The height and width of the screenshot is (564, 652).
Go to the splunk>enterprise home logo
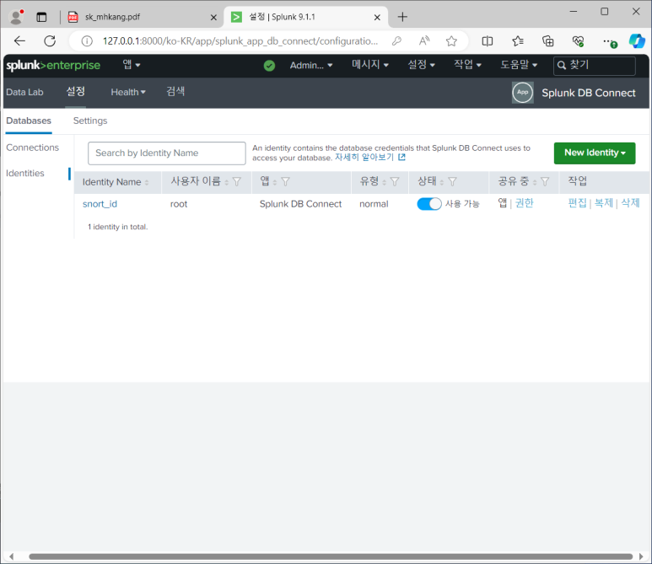coord(53,65)
